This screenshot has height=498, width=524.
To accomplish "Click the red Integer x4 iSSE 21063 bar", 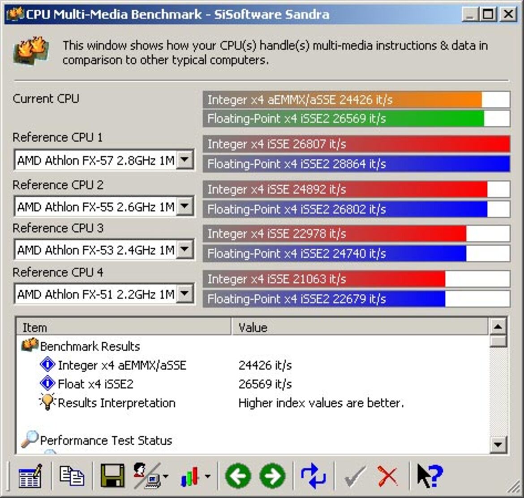I will (x=356, y=279).
